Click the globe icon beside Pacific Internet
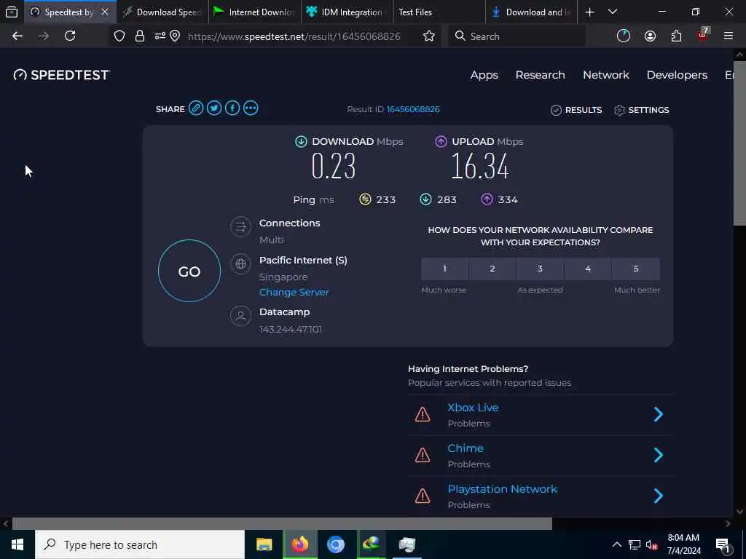Screen dimensions: 746x559 240,263
